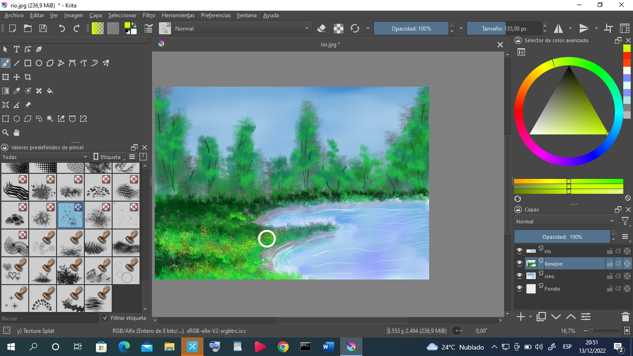
Task: Hide the bosque layer
Action: 519,263
